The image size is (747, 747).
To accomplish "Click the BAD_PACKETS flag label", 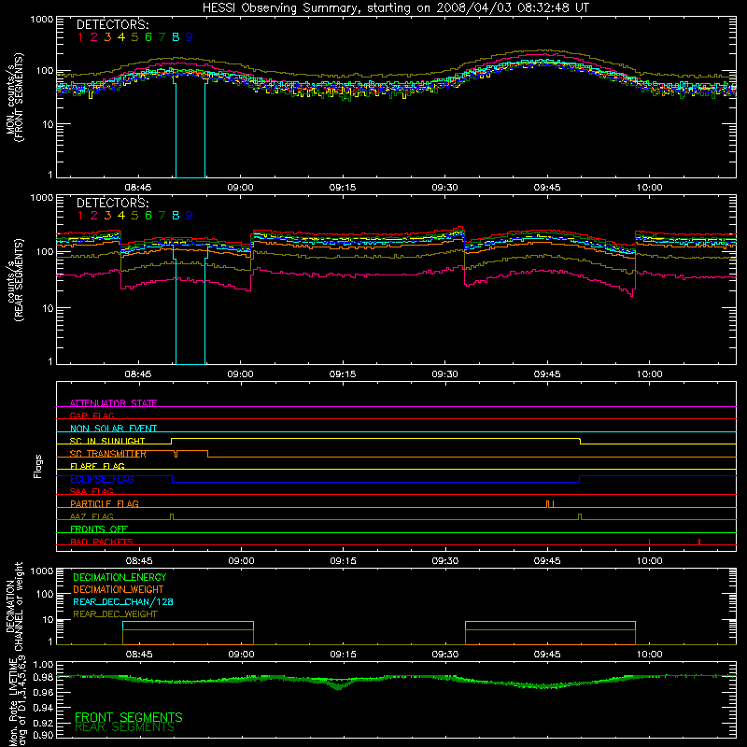I will click(x=102, y=542).
